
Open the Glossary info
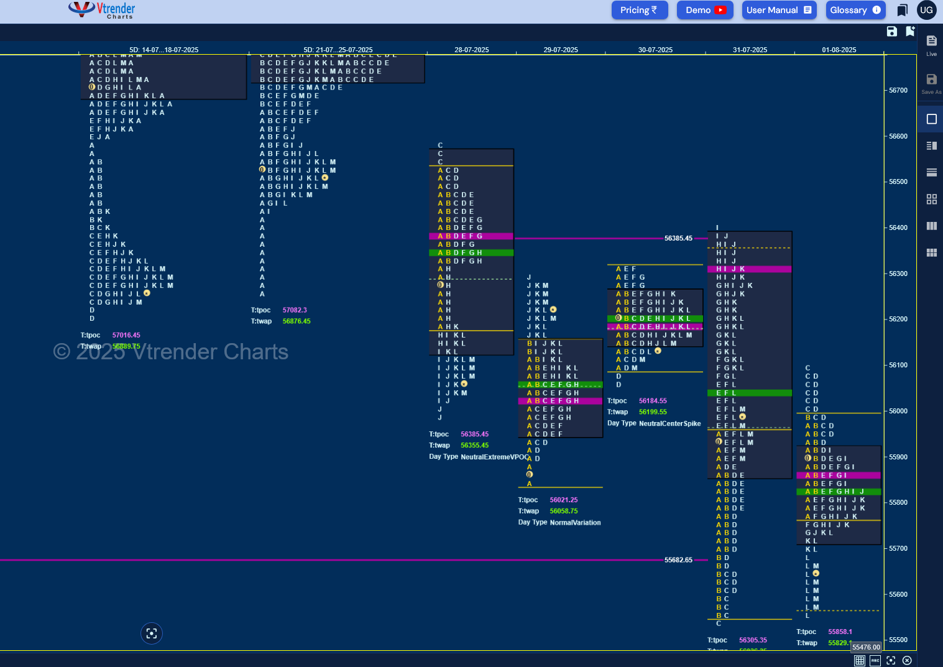click(x=855, y=10)
